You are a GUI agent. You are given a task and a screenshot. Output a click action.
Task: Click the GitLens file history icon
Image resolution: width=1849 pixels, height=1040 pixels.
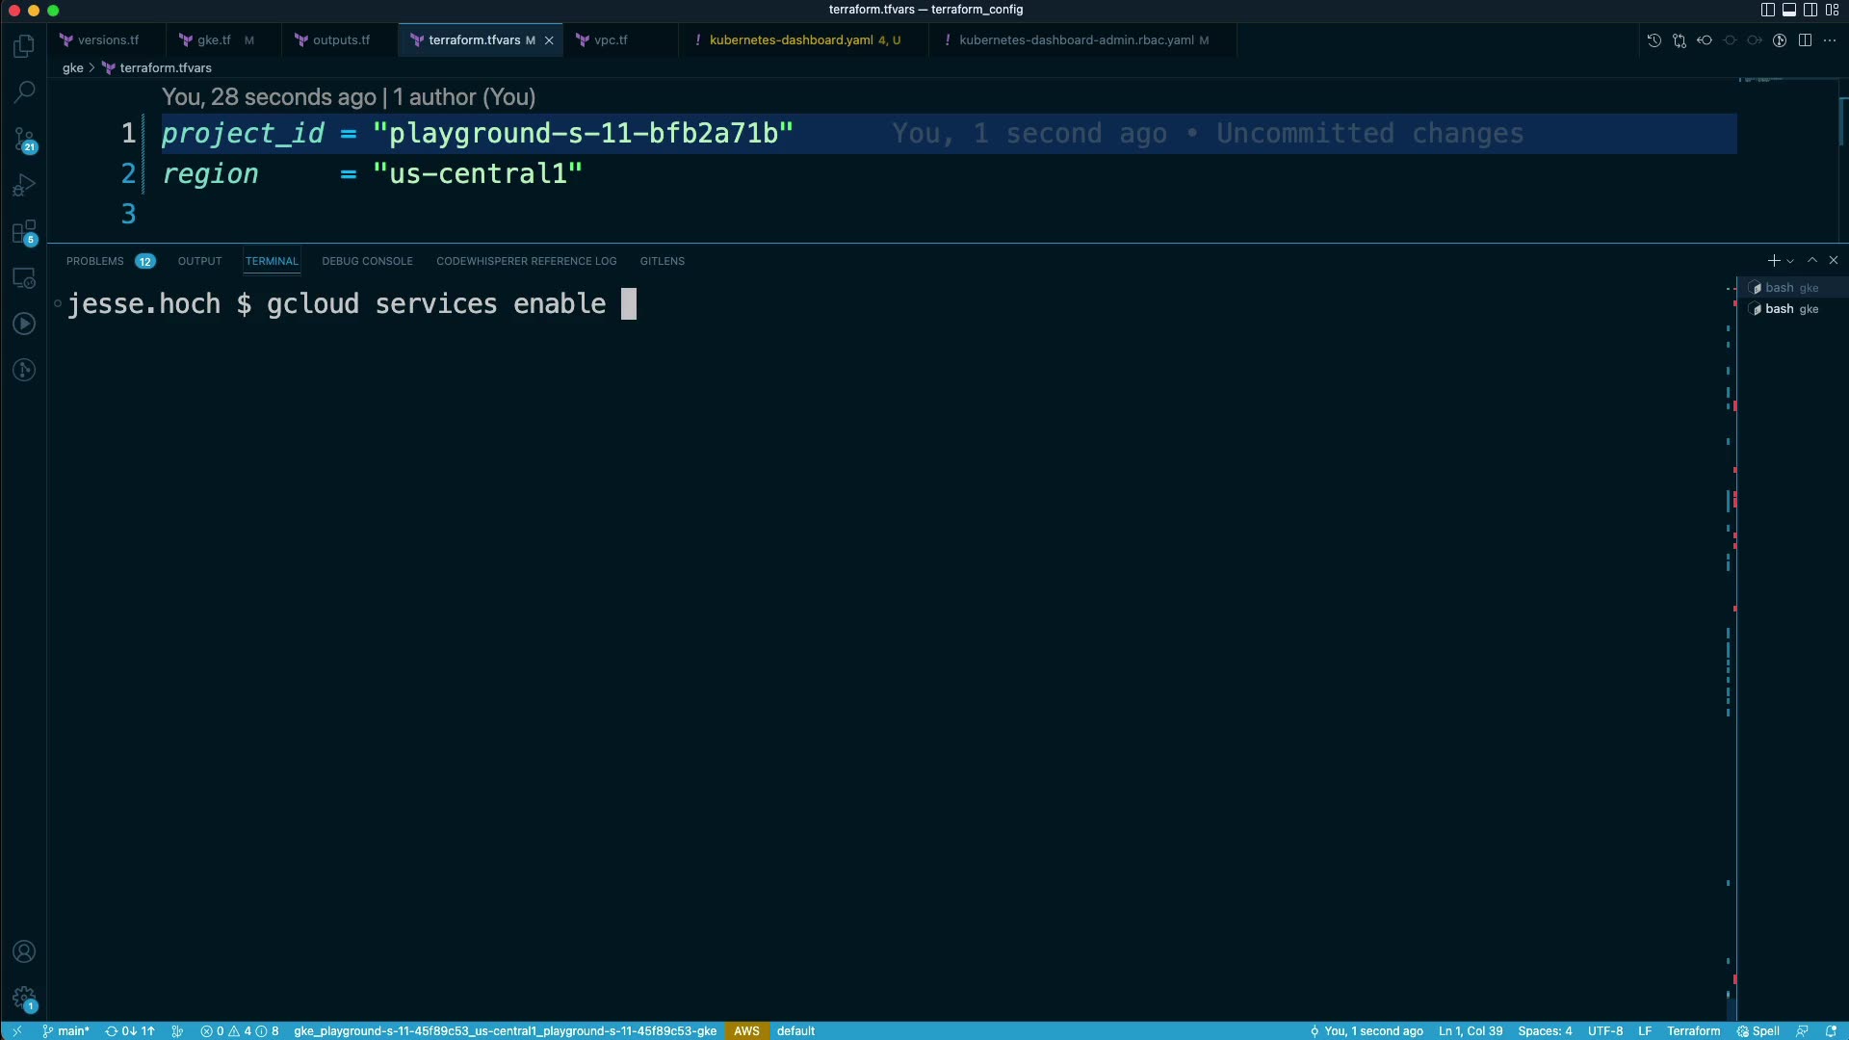pos(1654,40)
